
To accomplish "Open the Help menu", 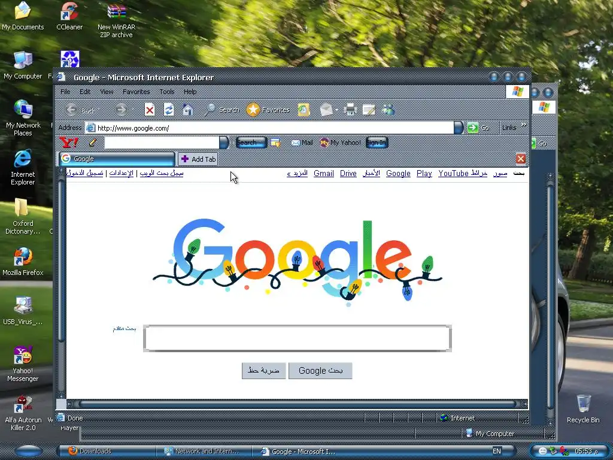I will [x=190, y=92].
